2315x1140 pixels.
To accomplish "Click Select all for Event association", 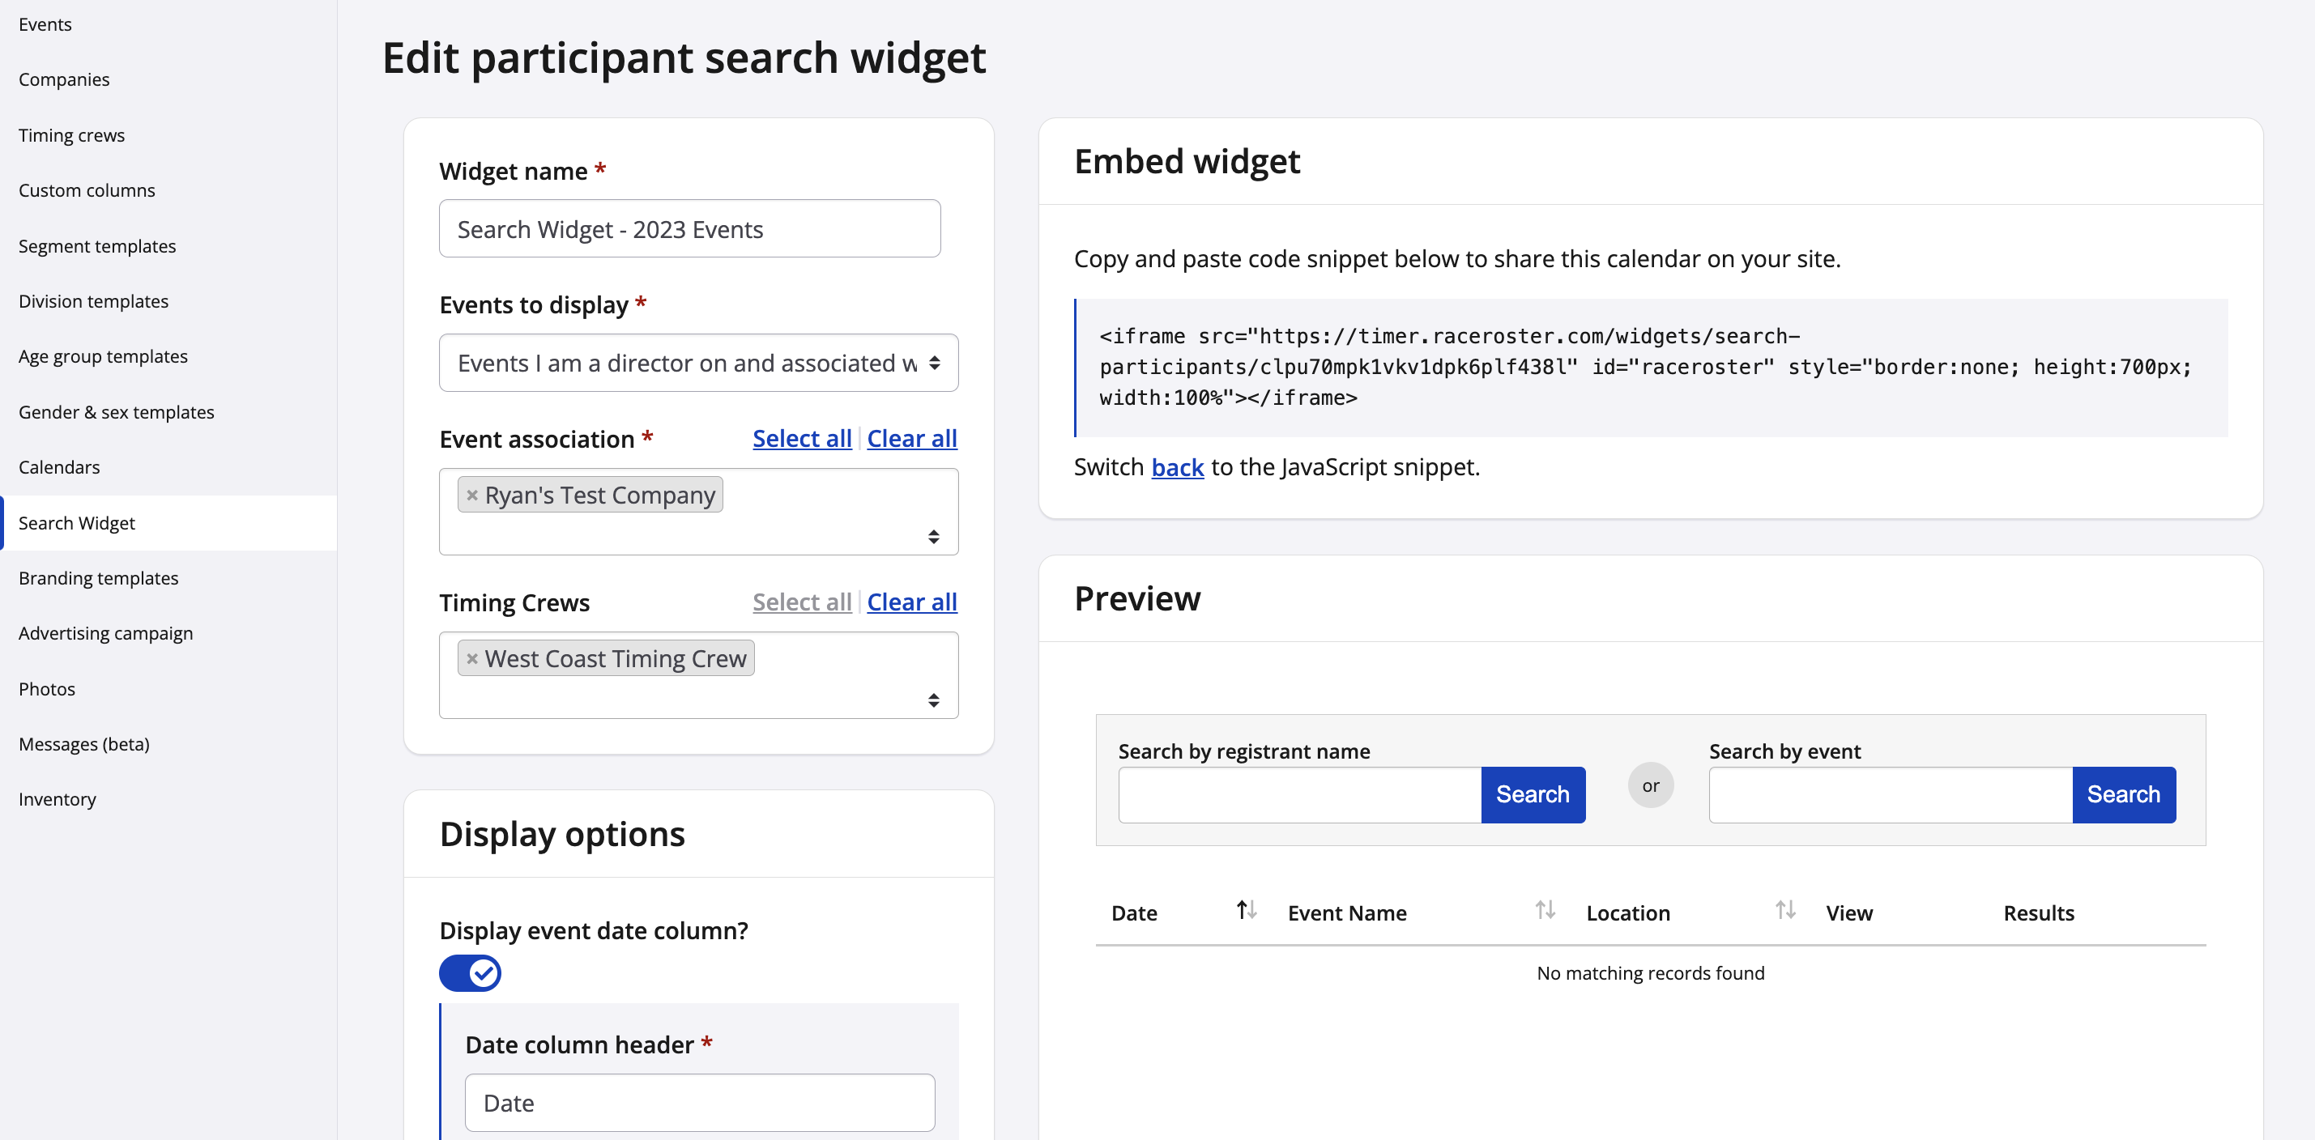I will (802, 438).
